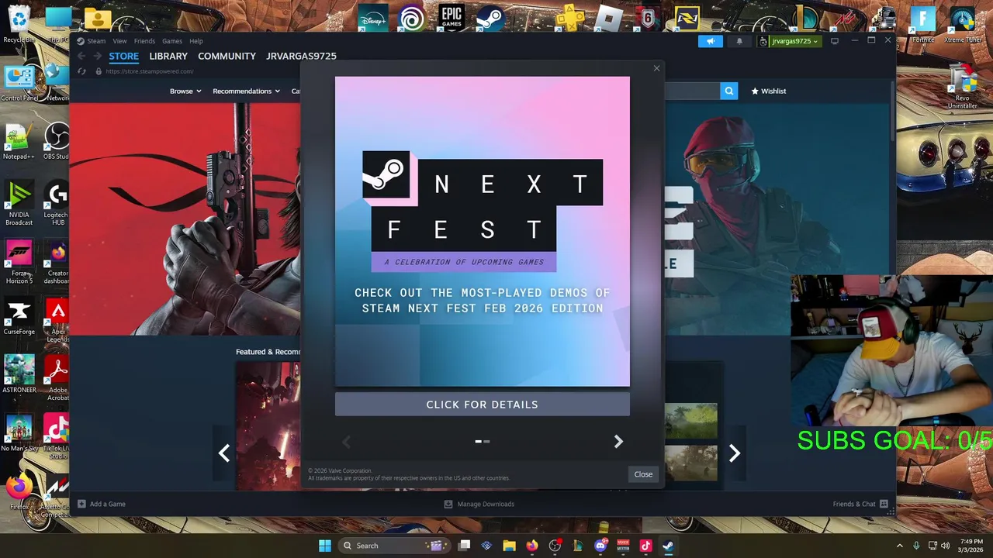Open Adobe Acrobat desktop shortcut
993x558 pixels.
pos(57,378)
